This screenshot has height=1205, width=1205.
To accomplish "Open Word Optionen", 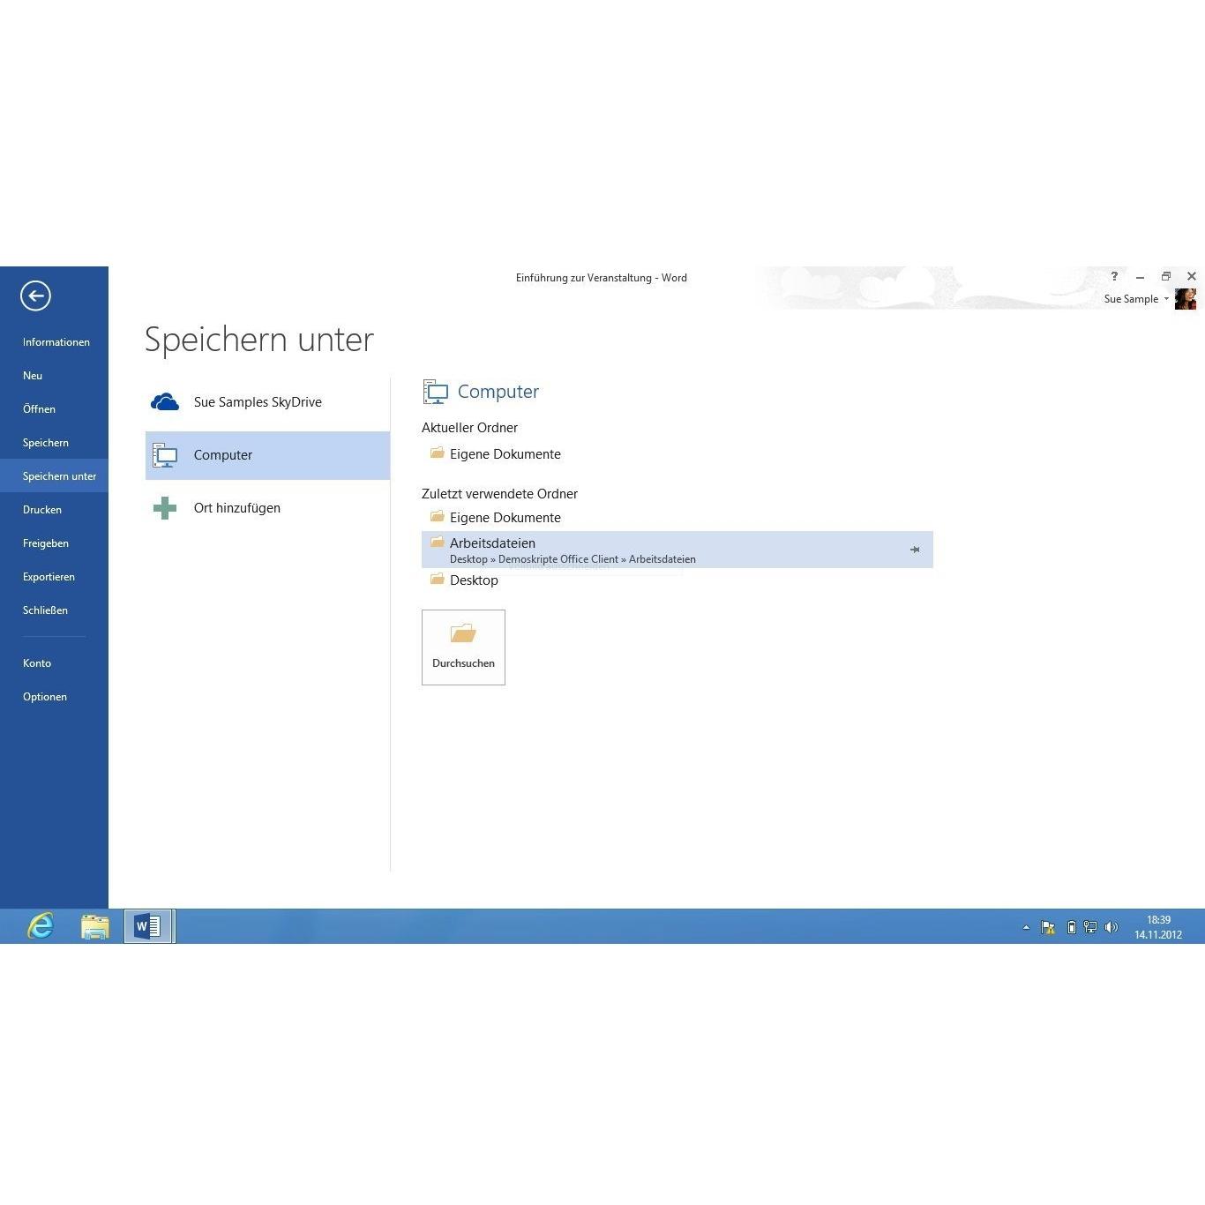I will (45, 697).
